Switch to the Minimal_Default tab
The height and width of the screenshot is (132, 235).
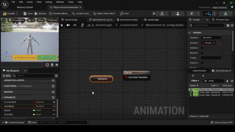click(x=25, y=7)
